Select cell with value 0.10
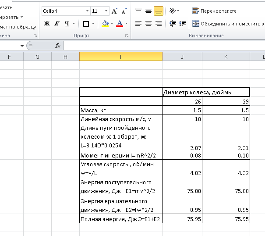The image size is (265, 236). click(x=226, y=156)
